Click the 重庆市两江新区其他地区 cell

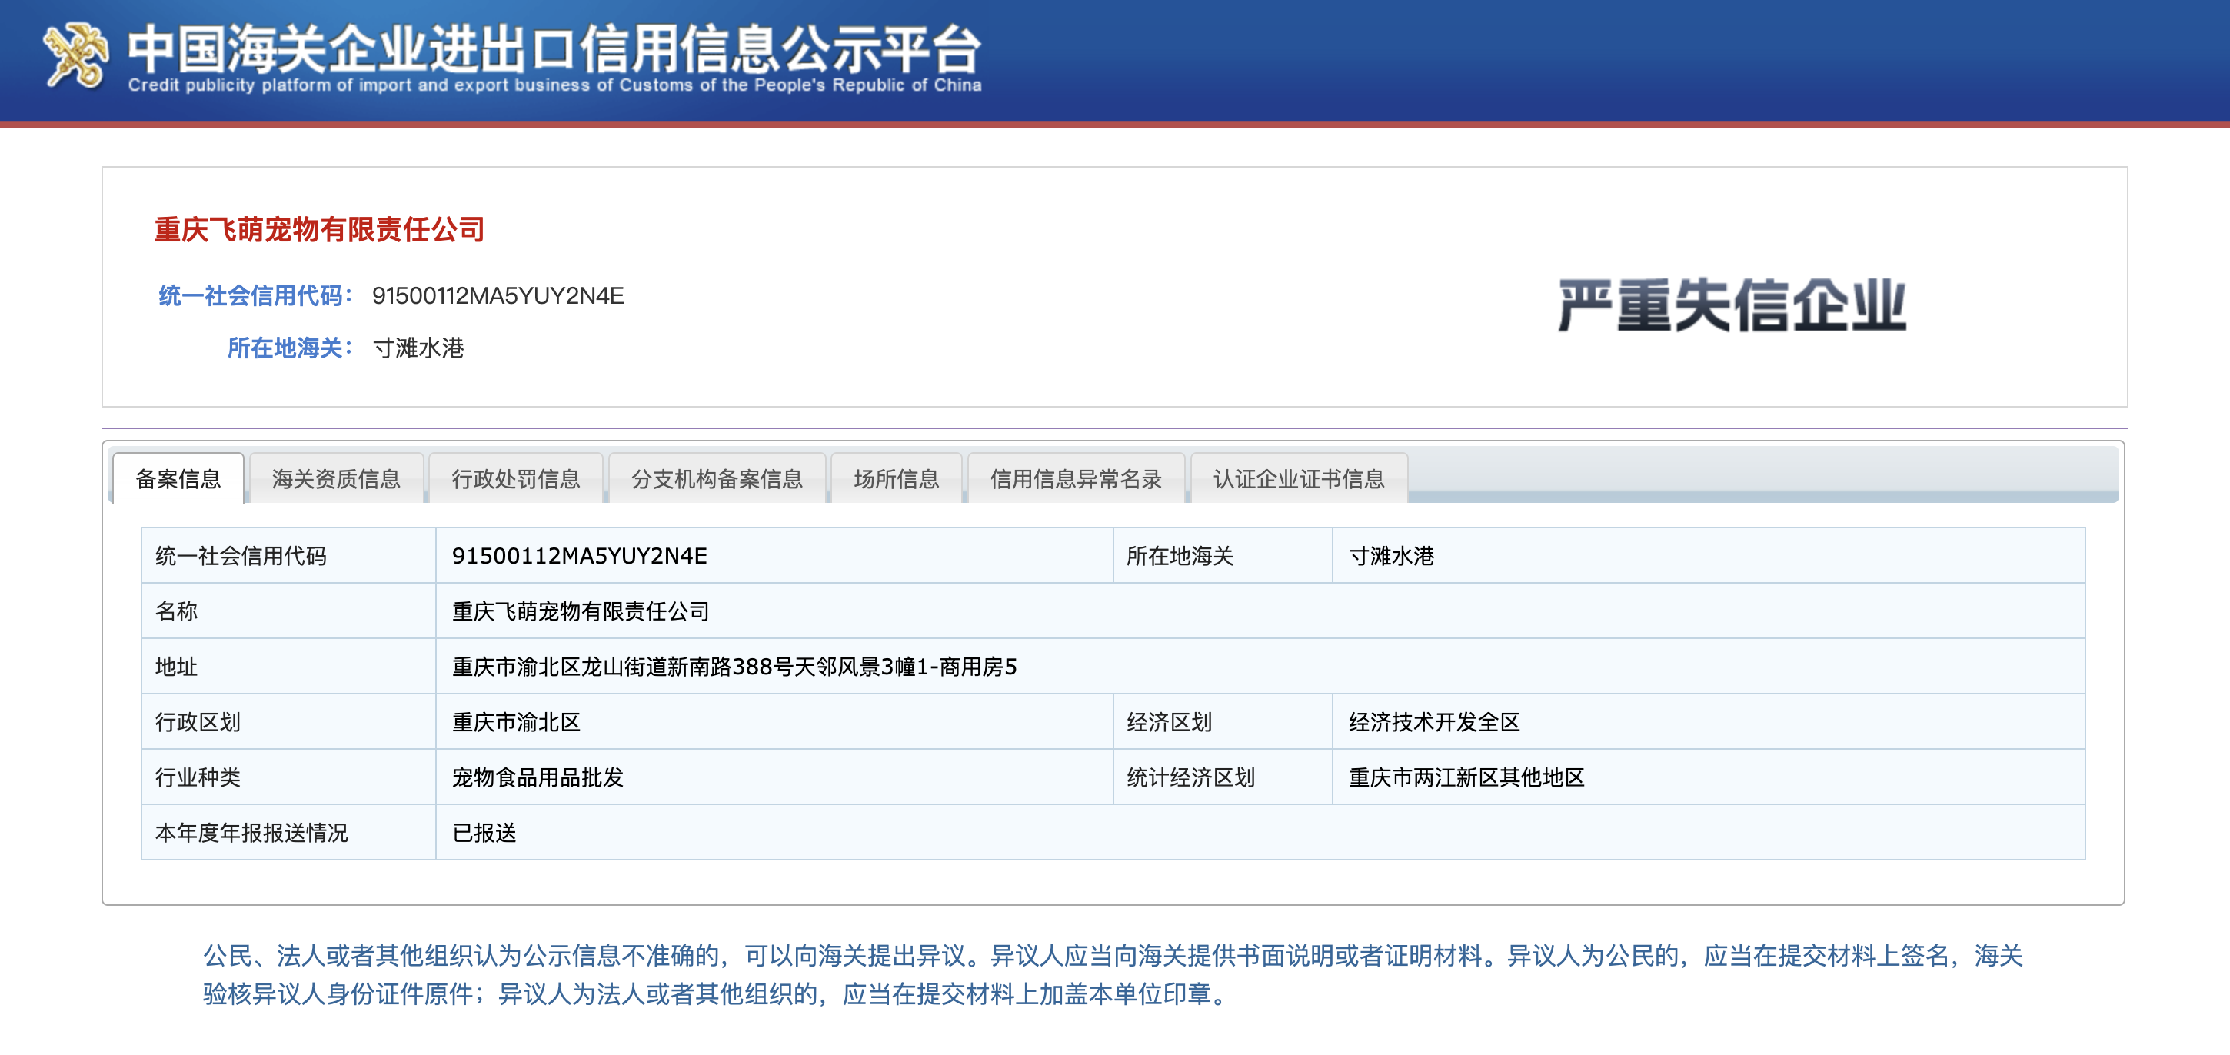[1708, 777]
